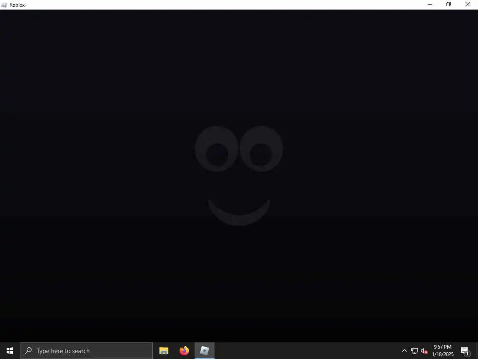Open the network status tray icon
This screenshot has width=478, height=359.
pos(415,351)
